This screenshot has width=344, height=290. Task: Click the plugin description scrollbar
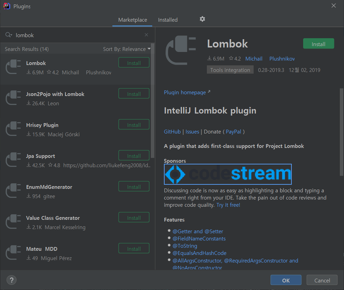(341, 132)
